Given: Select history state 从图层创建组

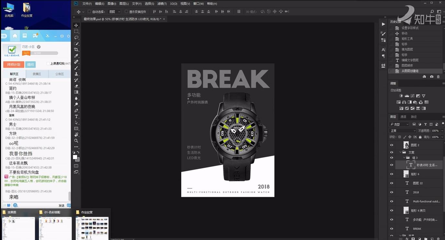Looking at the screenshot, I should click(x=416, y=71).
